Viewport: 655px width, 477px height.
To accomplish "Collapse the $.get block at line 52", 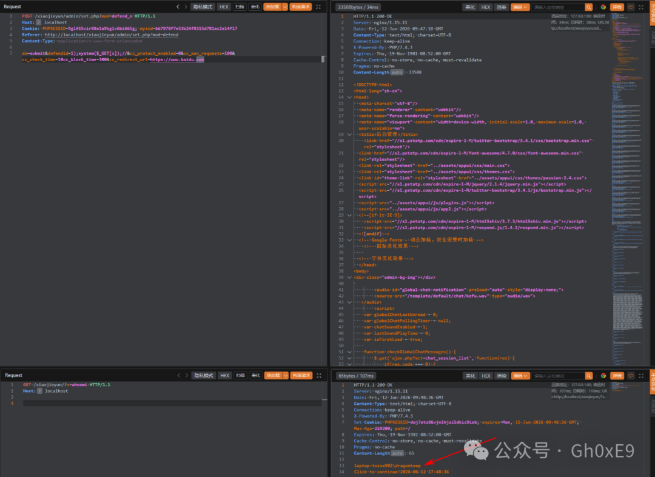I will (x=349, y=358).
